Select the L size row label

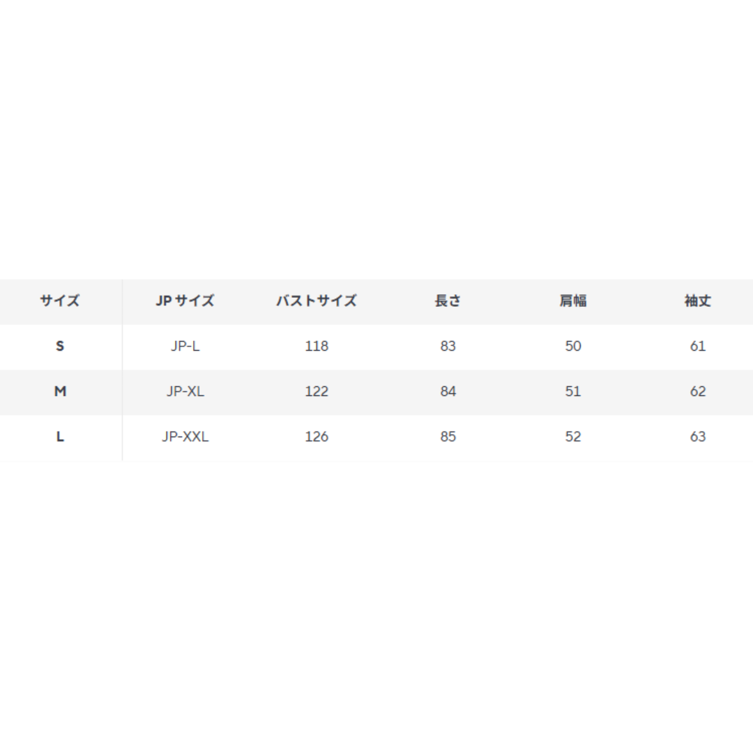tap(60, 436)
